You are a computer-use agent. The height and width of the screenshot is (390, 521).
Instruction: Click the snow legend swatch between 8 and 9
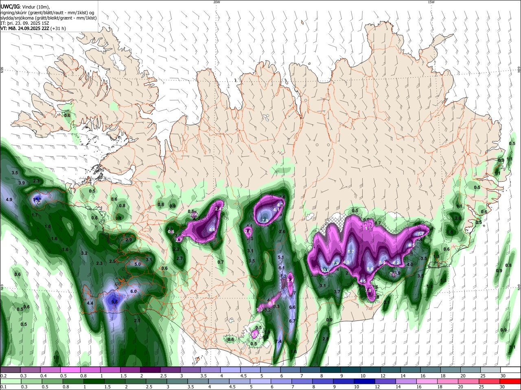pos(331,370)
